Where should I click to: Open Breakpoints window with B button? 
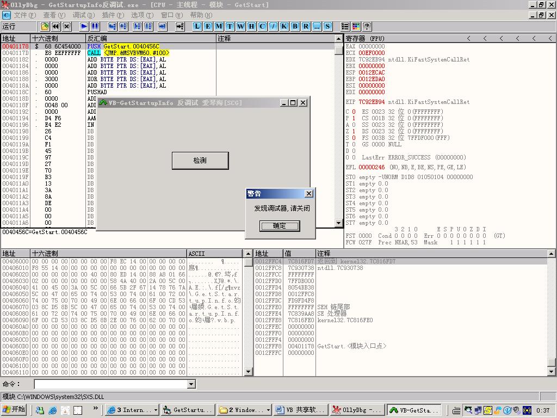295,26
